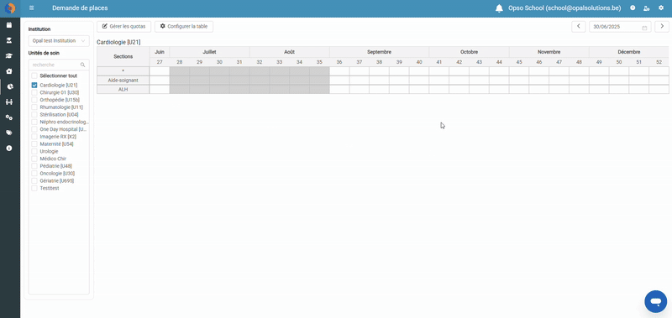672x318 pixels.
Task: Click the Gérer les quotas button
Action: tap(123, 27)
